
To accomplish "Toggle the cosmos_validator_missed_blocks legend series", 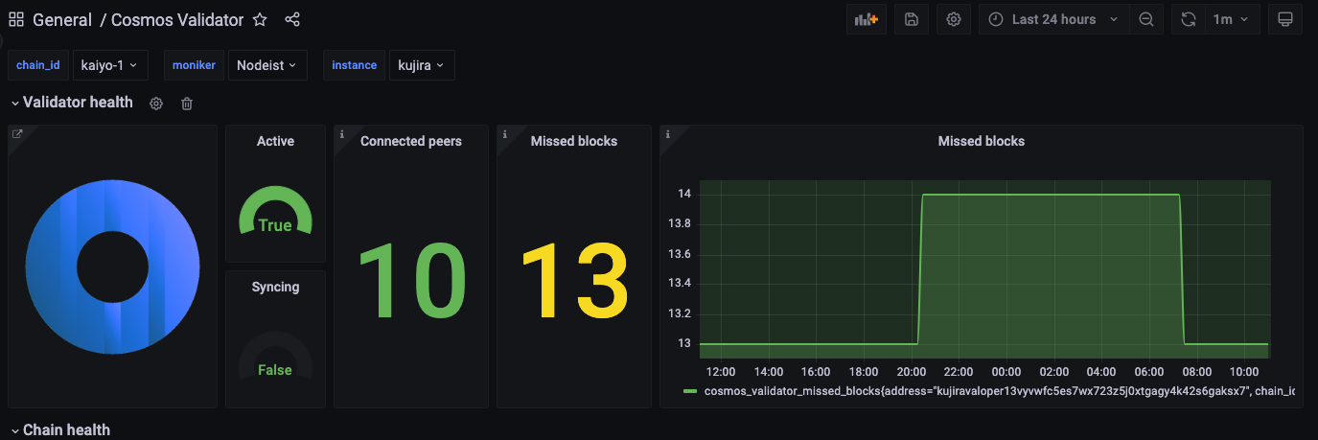I will coord(978,390).
